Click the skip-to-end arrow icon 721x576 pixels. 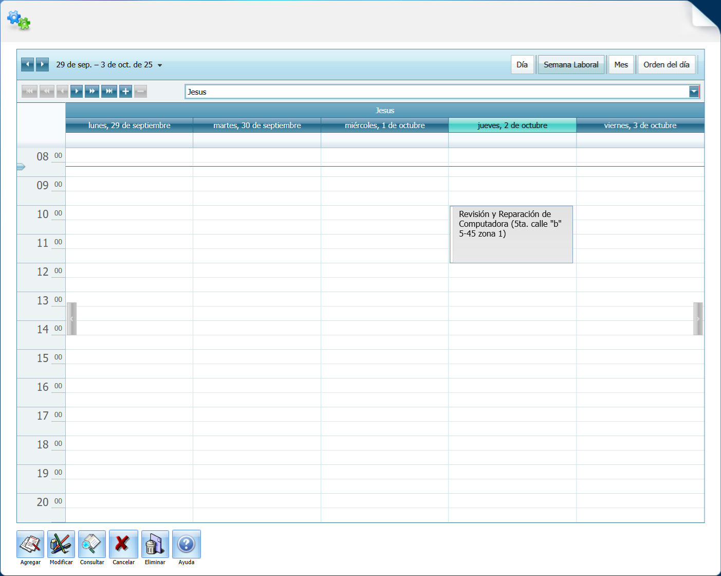(108, 91)
